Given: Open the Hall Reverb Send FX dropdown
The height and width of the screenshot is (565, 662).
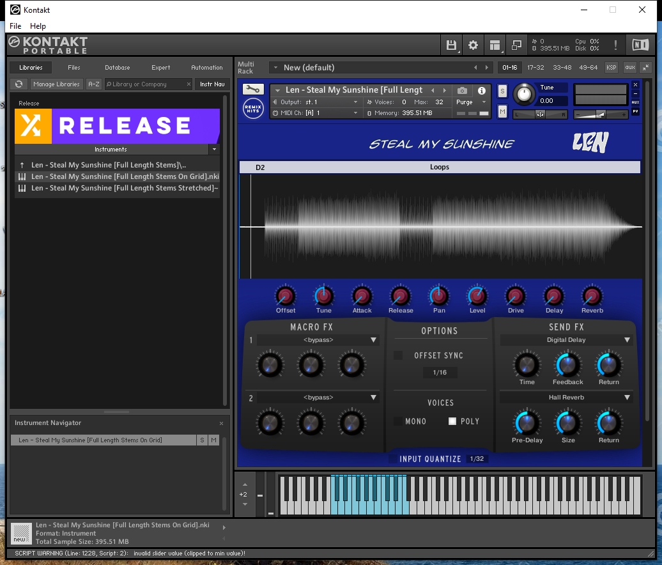Looking at the screenshot, I should click(x=566, y=398).
